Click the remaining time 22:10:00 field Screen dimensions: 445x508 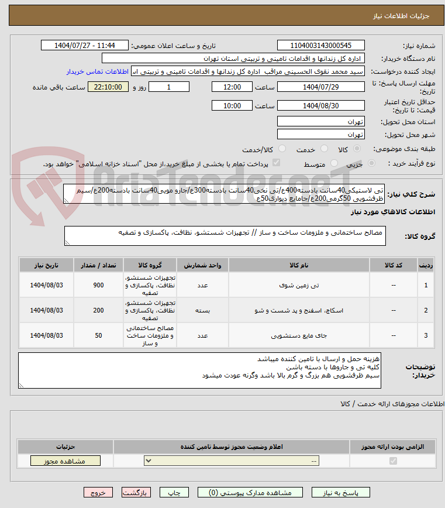tap(108, 87)
